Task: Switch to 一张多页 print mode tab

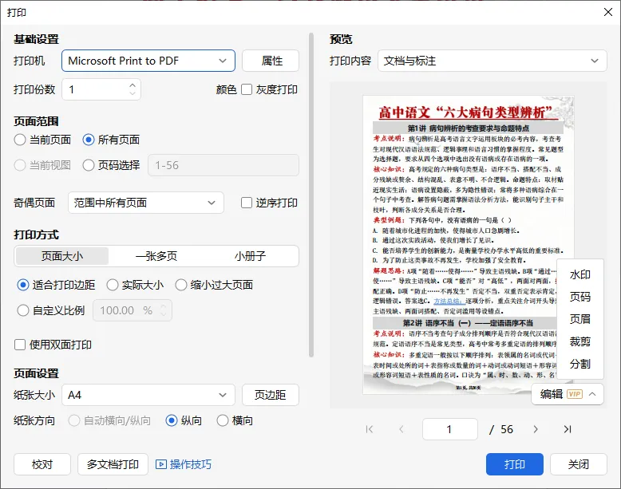Action: point(156,256)
